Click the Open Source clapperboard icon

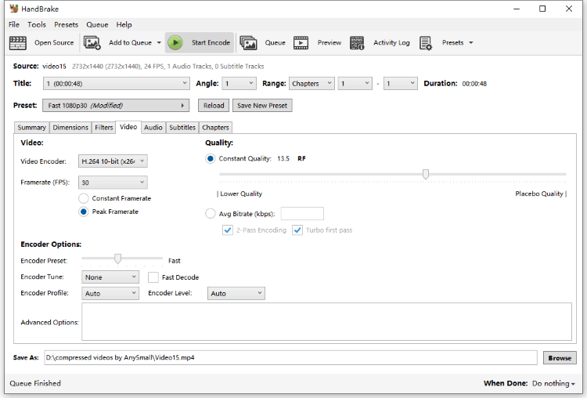pos(17,43)
